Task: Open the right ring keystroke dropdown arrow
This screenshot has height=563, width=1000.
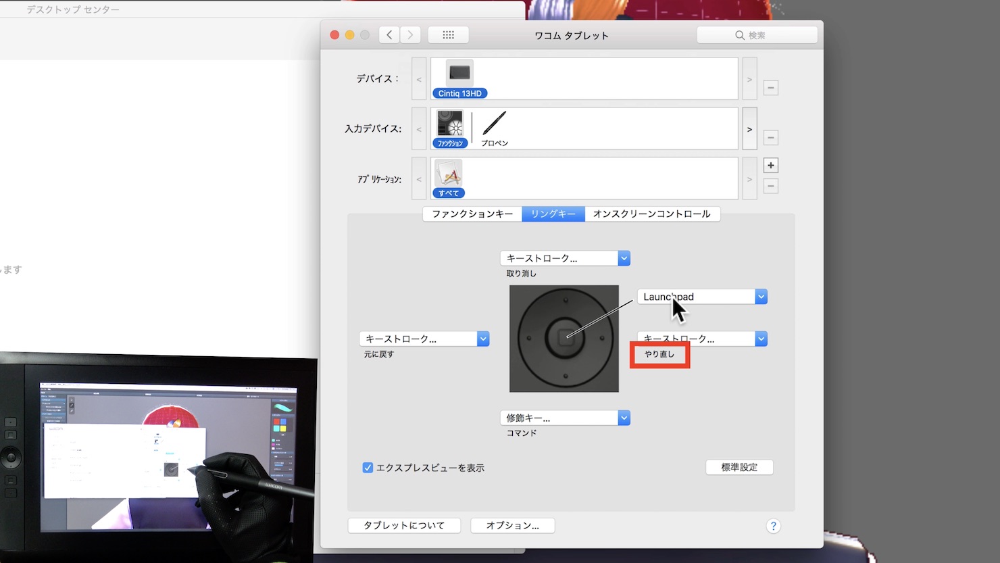Action: (761, 339)
